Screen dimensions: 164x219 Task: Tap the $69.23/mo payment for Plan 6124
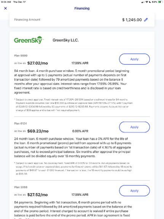pos(38,131)
